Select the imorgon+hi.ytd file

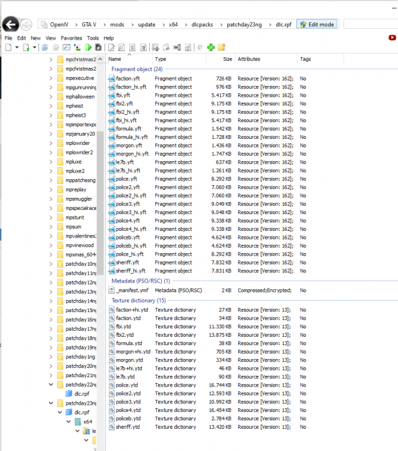133,352
